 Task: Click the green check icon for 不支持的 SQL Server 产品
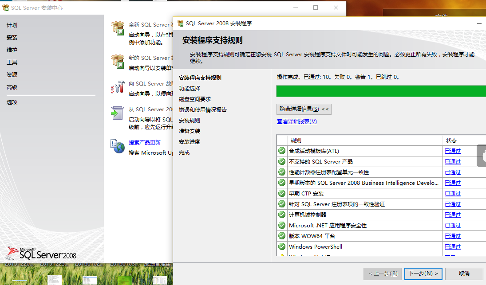coord(282,161)
